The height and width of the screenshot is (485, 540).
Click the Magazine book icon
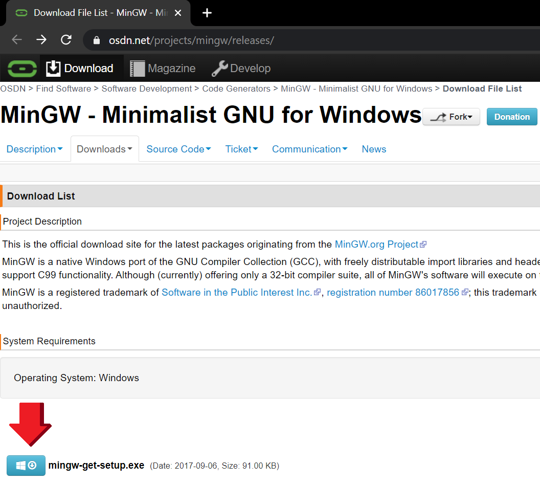click(138, 69)
